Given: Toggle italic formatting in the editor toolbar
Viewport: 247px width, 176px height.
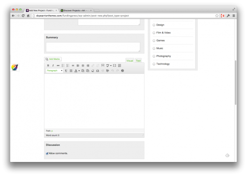Looking at the screenshot, I should [x=53, y=66].
